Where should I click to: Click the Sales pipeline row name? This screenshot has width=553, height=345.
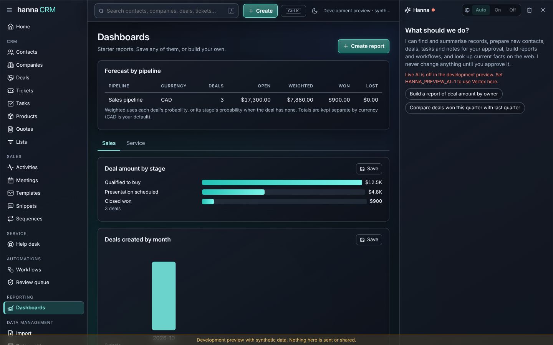126,100
